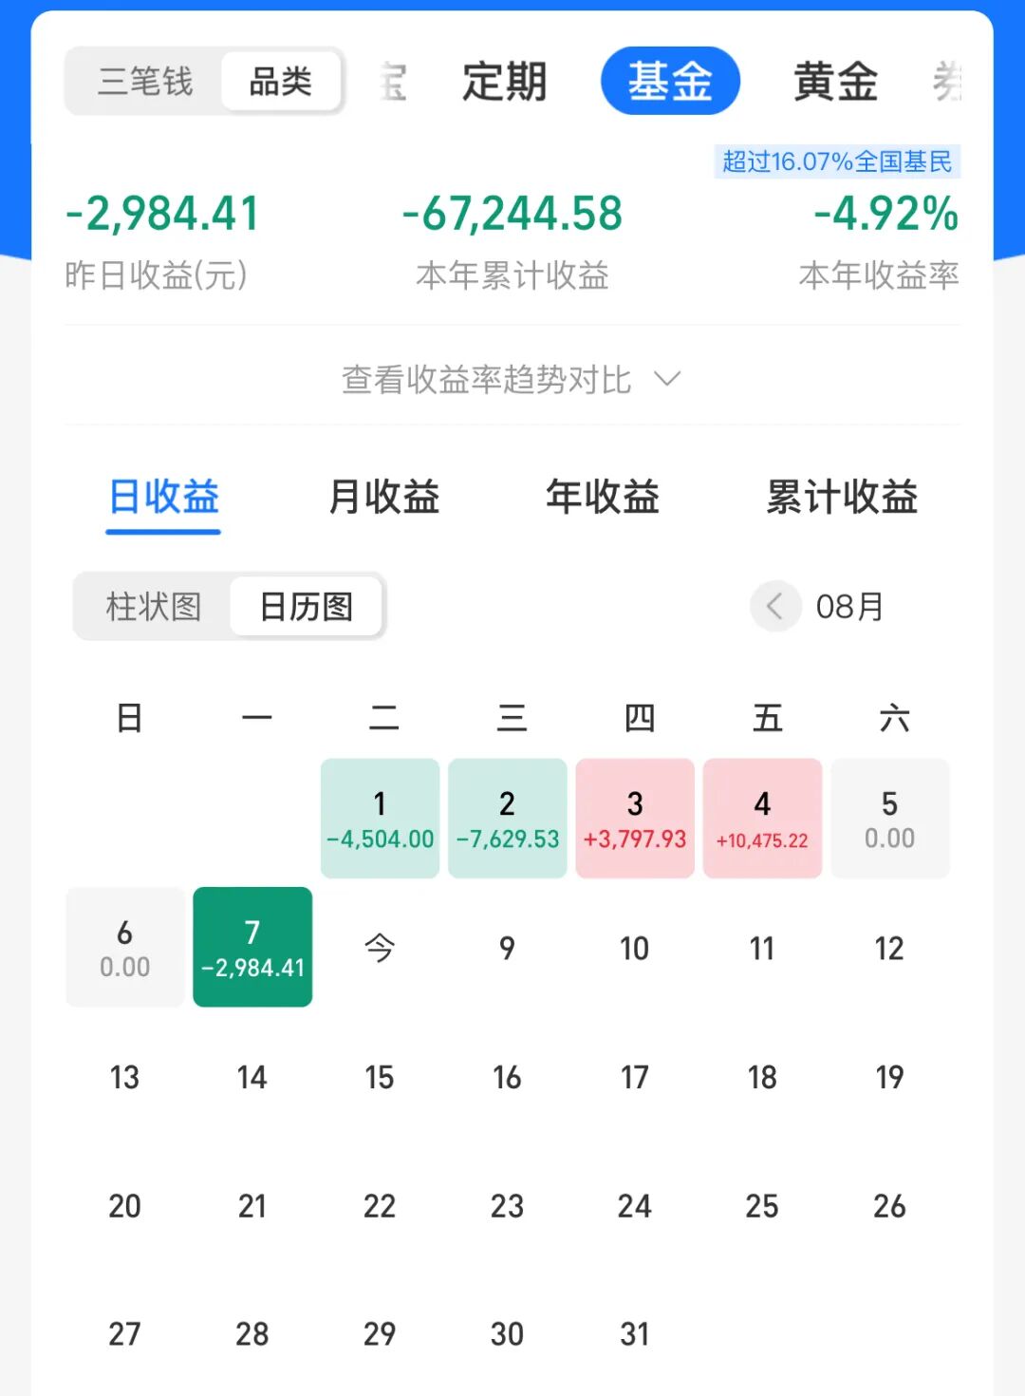This screenshot has height=1396, width=1025.
Task: Open the 累计收益 tab
Action: [842, 497]
